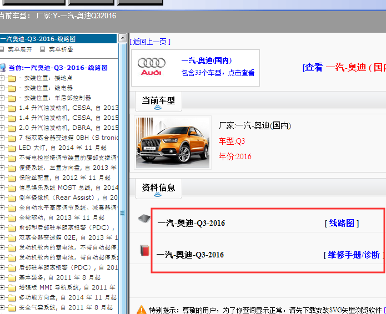Click folder icon for 倒车摄像机 Rear Assist
Viewport: 386px width, 314px height.
click(12, 198)
